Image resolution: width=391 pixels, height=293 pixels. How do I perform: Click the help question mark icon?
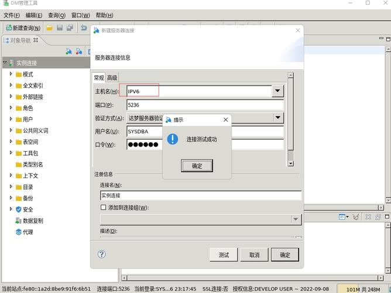102,254
